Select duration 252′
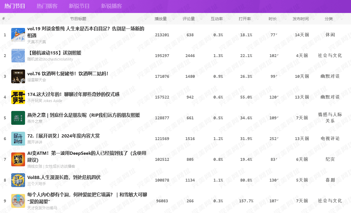Screen dimensions: 351x213 click(x=274, y=139)
